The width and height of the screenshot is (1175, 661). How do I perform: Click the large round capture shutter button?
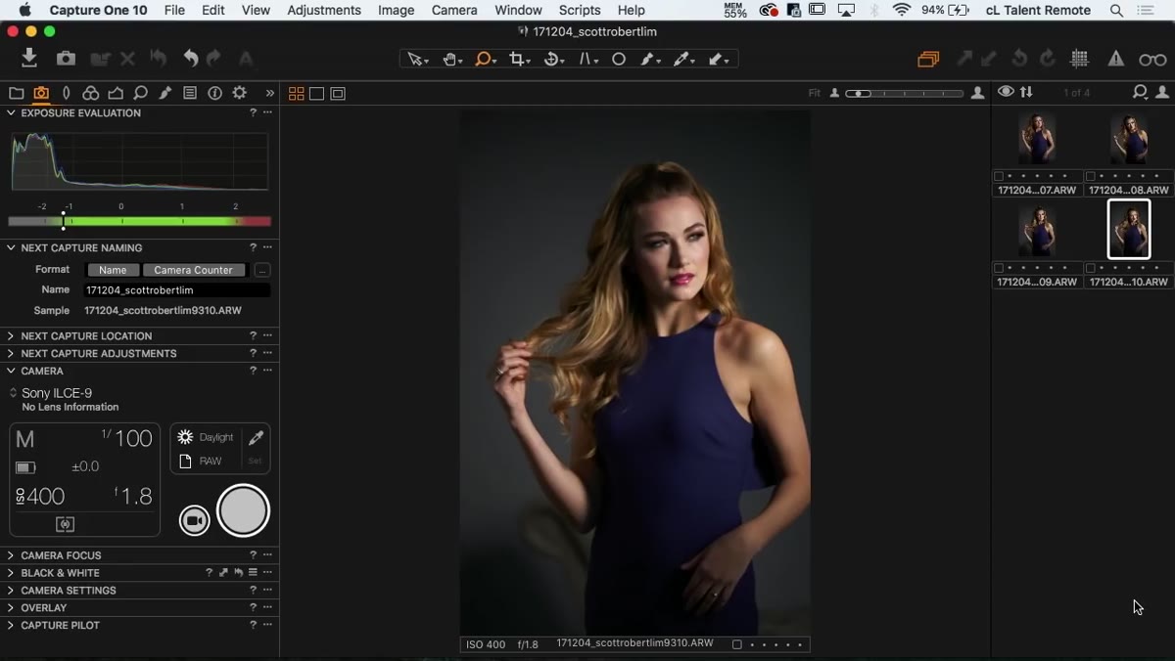pyautogui.click(x=243, y=510)
